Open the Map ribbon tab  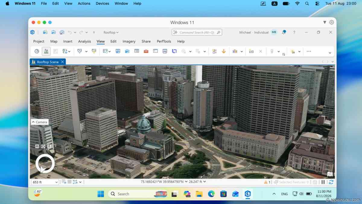[x=54, y=41]
